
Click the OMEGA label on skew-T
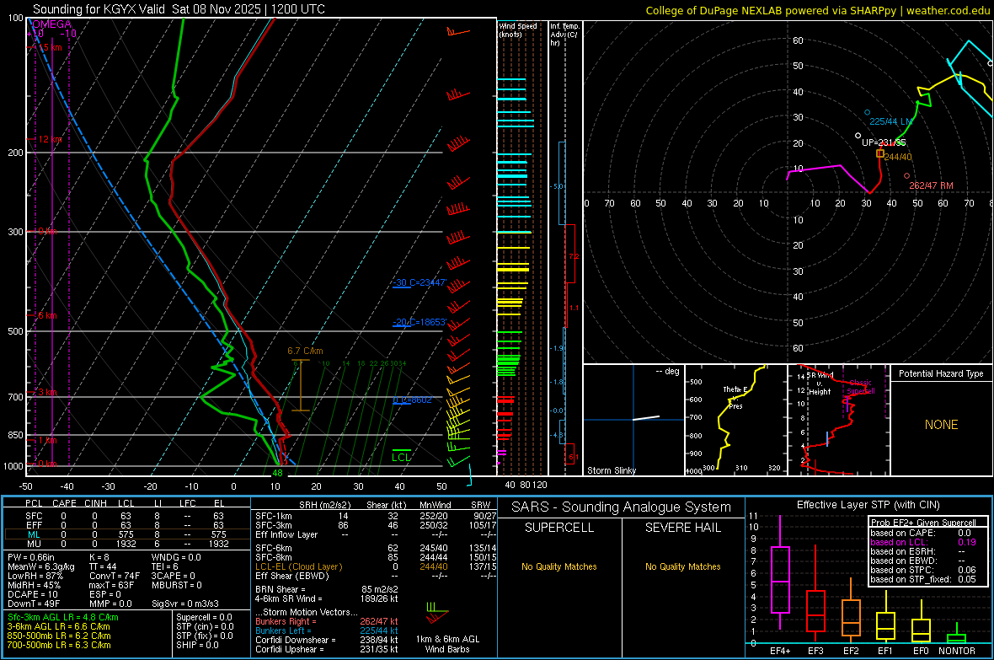click(51, 24)
